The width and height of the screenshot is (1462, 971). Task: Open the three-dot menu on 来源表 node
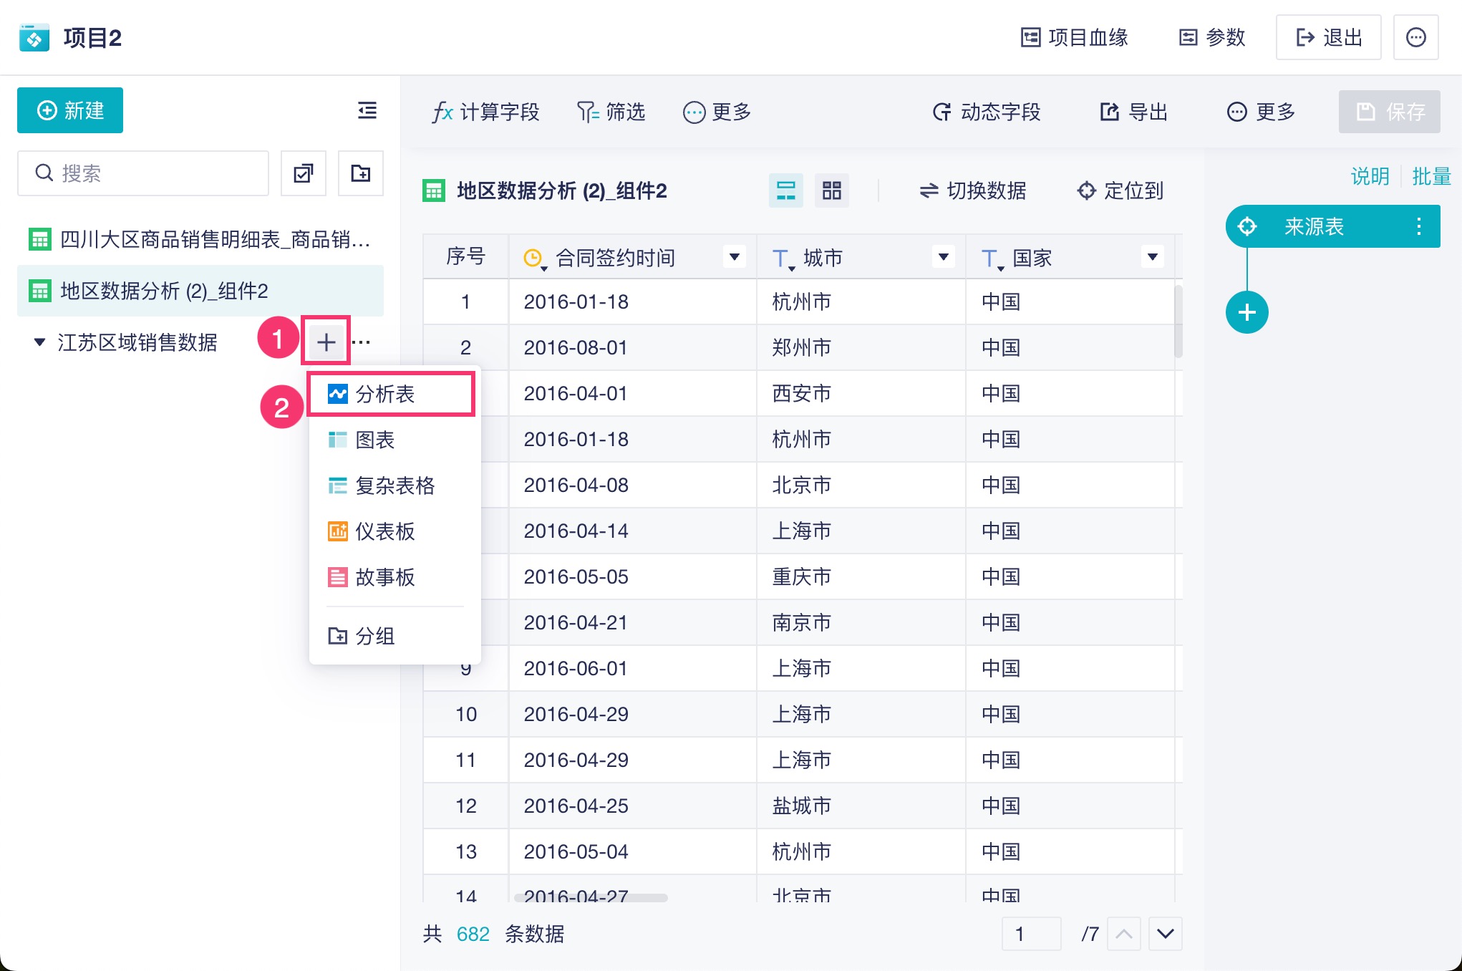[x=1418, y=226]
